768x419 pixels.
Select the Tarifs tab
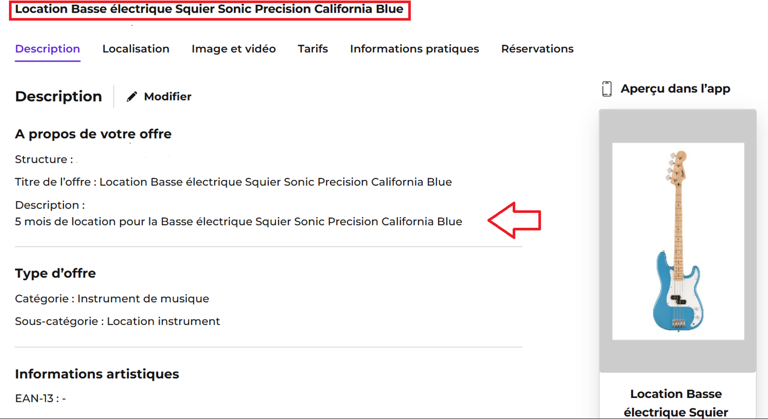[x=313, y=49]
